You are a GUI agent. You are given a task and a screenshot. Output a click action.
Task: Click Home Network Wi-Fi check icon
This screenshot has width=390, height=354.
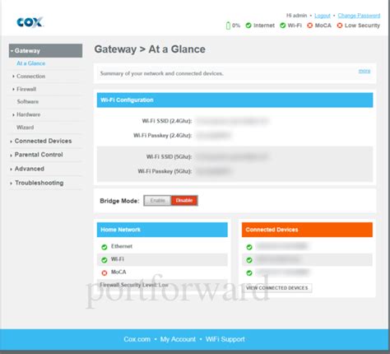pyautogui.click(x=104, y=260)
